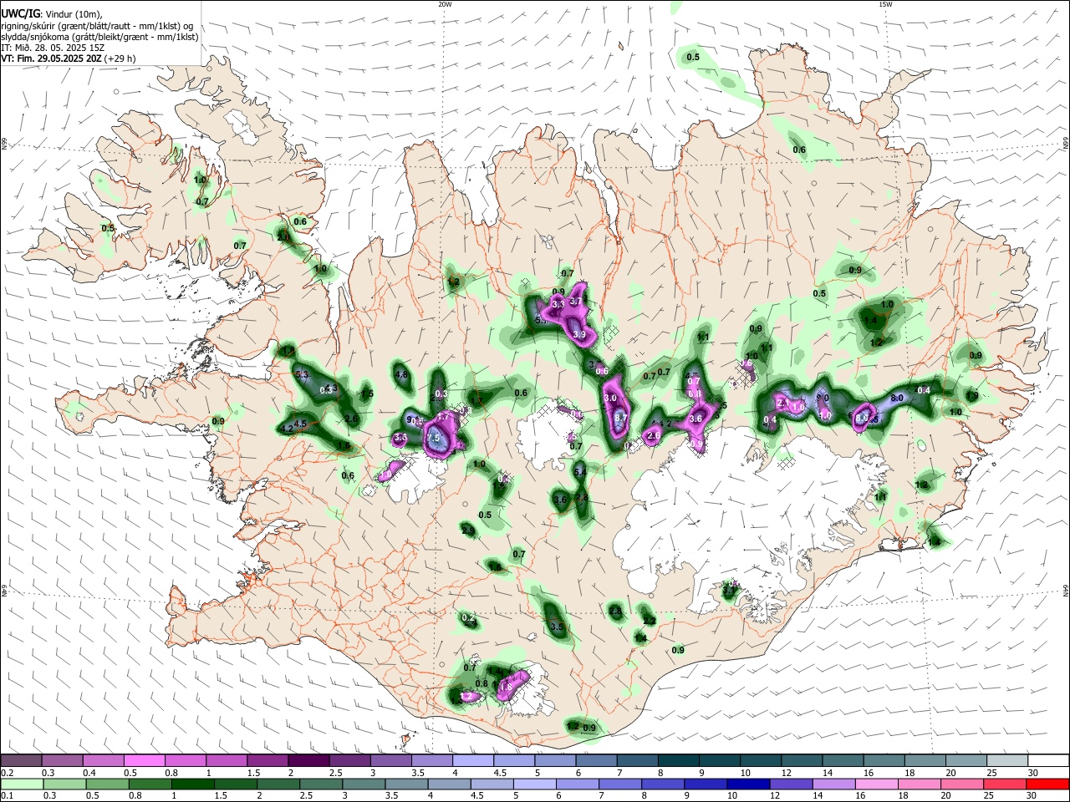This screenshot has height=802, width=1070.
Task: Select the white swatch ending the upper legend row
Action: click(x=1047, y=761)
